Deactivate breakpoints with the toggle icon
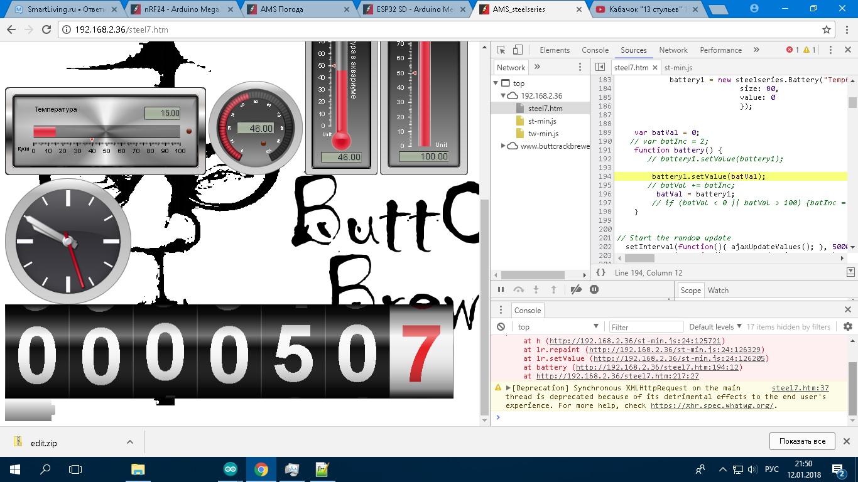Image resolution: width=858 pixels, height=482 pixels. click(x=576, y=289)
